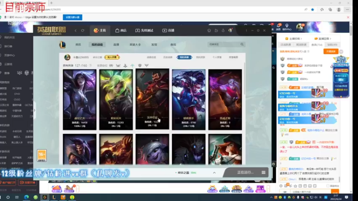The width and height of the screenshot is (358, 201).
Task: Click the summoner avatar next to 斗鱼6296895
Action: click(67, 57)
